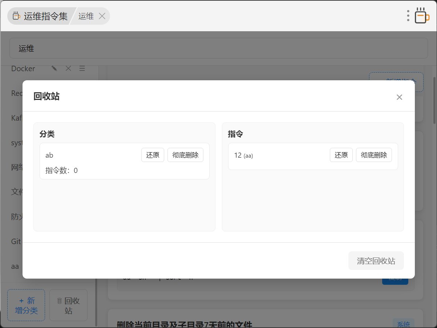
Task: Select the aa category in the sidebar
Action: click(x=15, y=266)
